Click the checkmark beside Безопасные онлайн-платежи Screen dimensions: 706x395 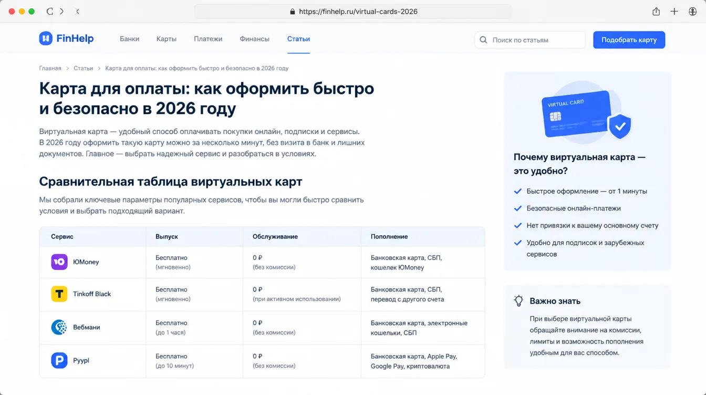coord(518,209)
